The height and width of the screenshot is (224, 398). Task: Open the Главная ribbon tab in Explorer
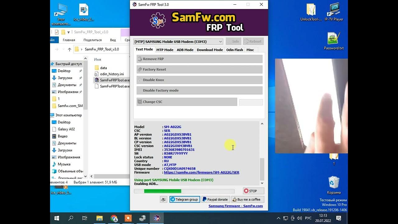tap(69, 40)
